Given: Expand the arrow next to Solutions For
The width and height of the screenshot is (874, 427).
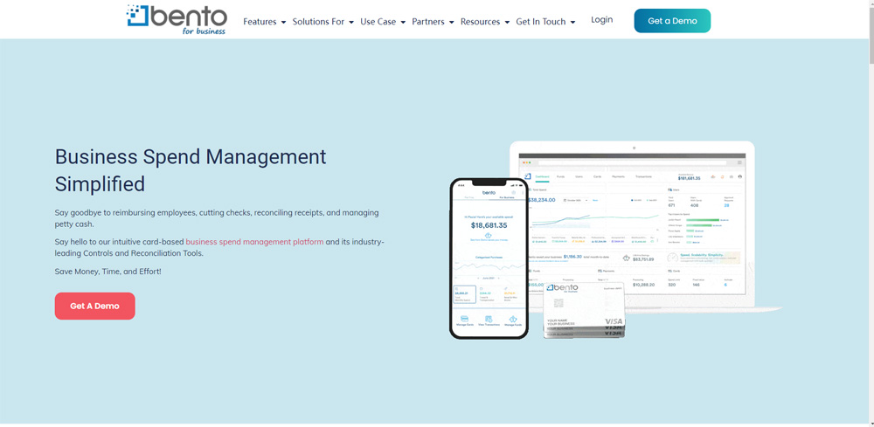Looking at the screenshot, I should pyautogui.click(x=351, y=23).
